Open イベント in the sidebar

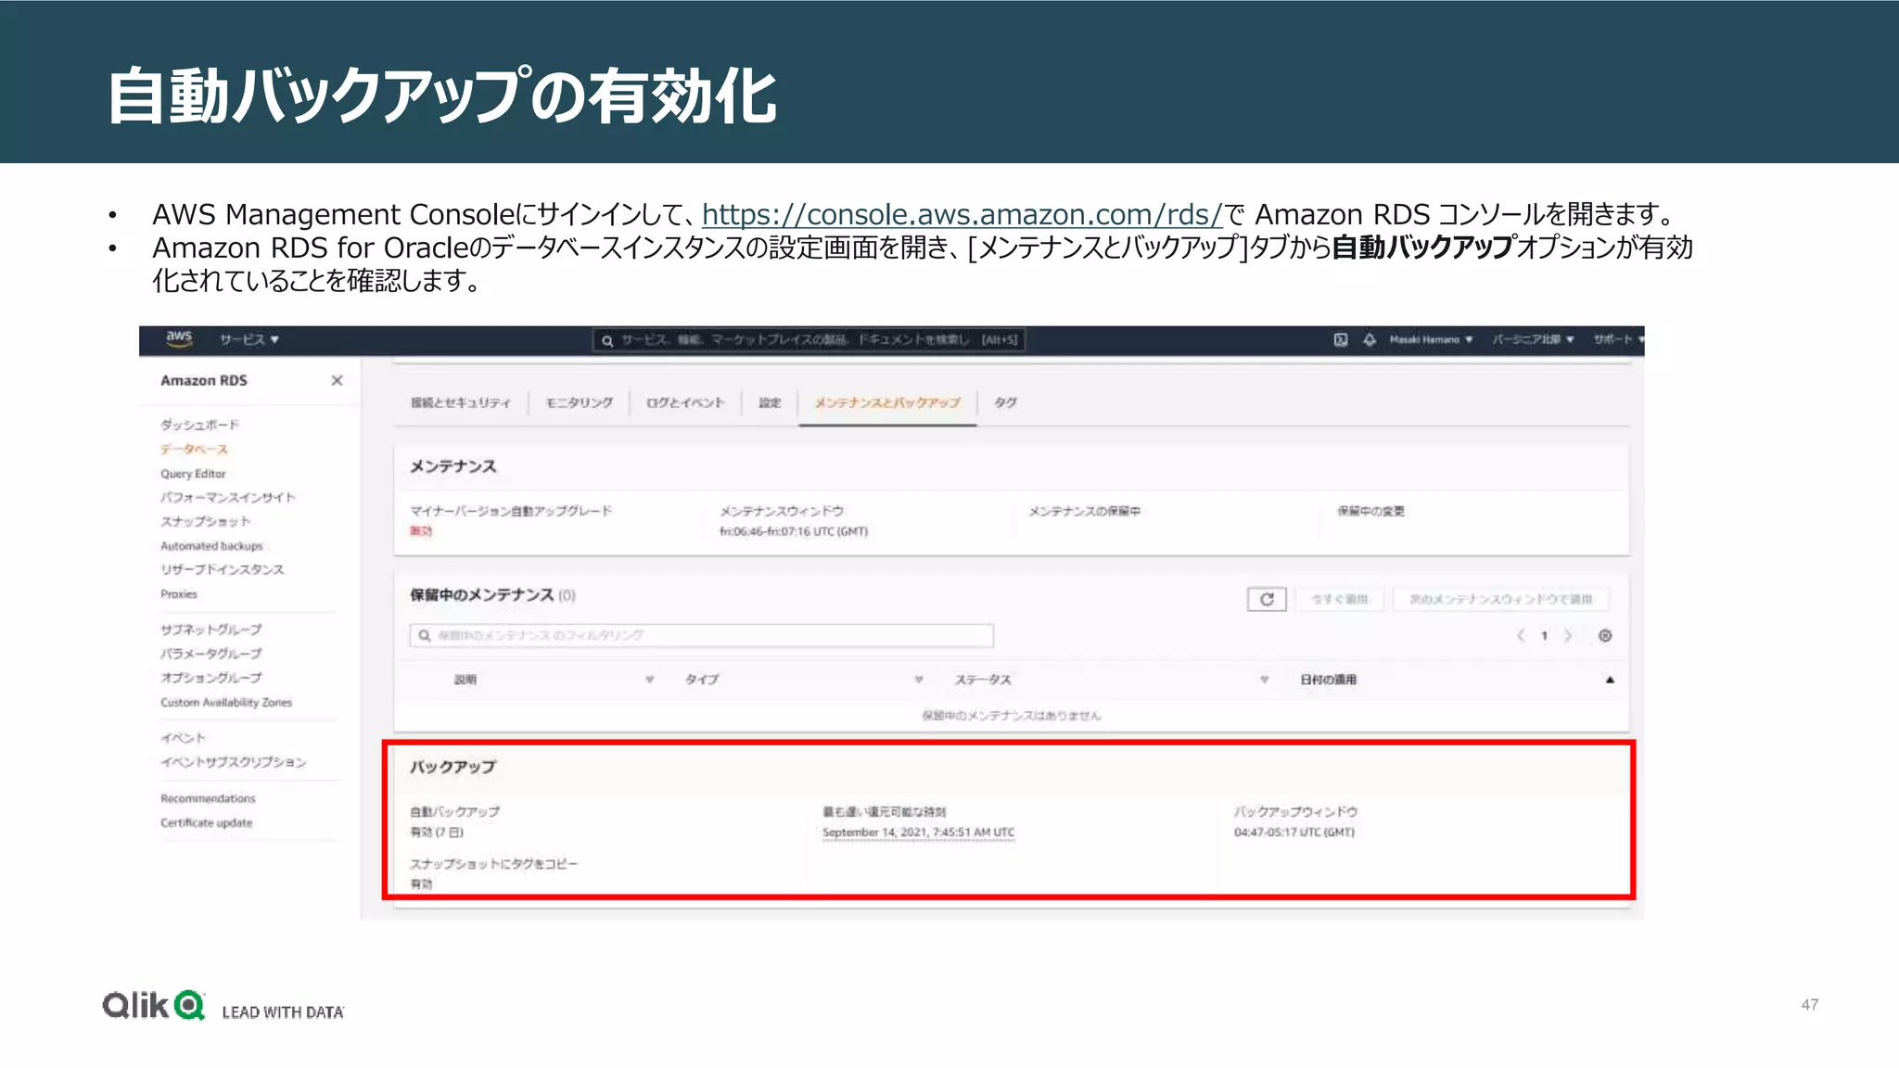183,738
